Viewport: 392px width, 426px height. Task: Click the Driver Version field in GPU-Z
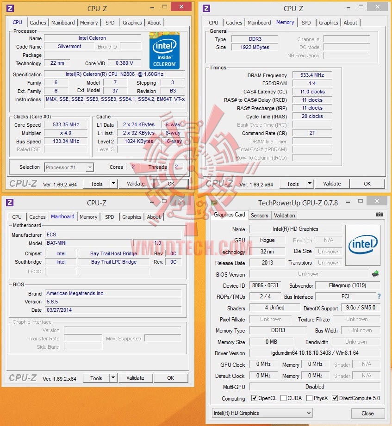click(315, 353)
